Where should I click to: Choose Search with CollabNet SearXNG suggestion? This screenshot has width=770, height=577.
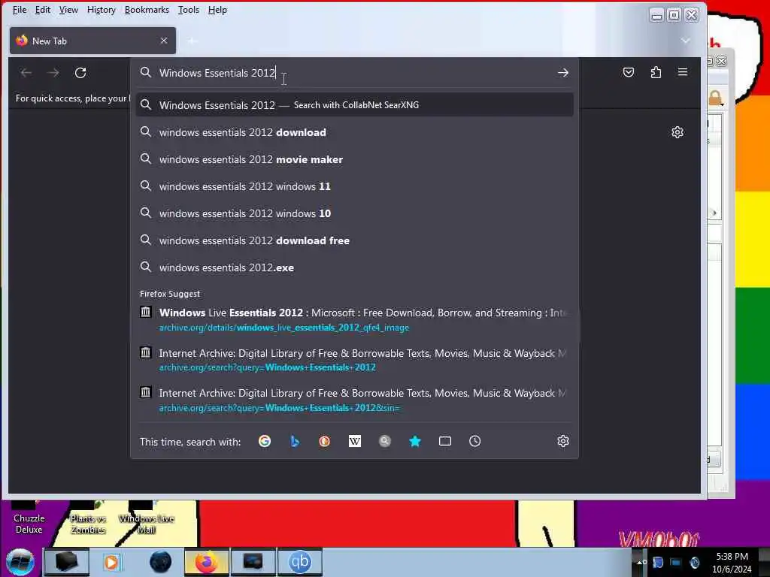click(355, 104)
